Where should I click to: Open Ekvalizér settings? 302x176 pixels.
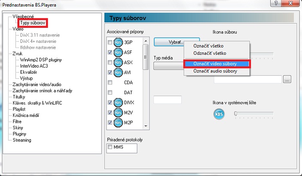[28, 72]
